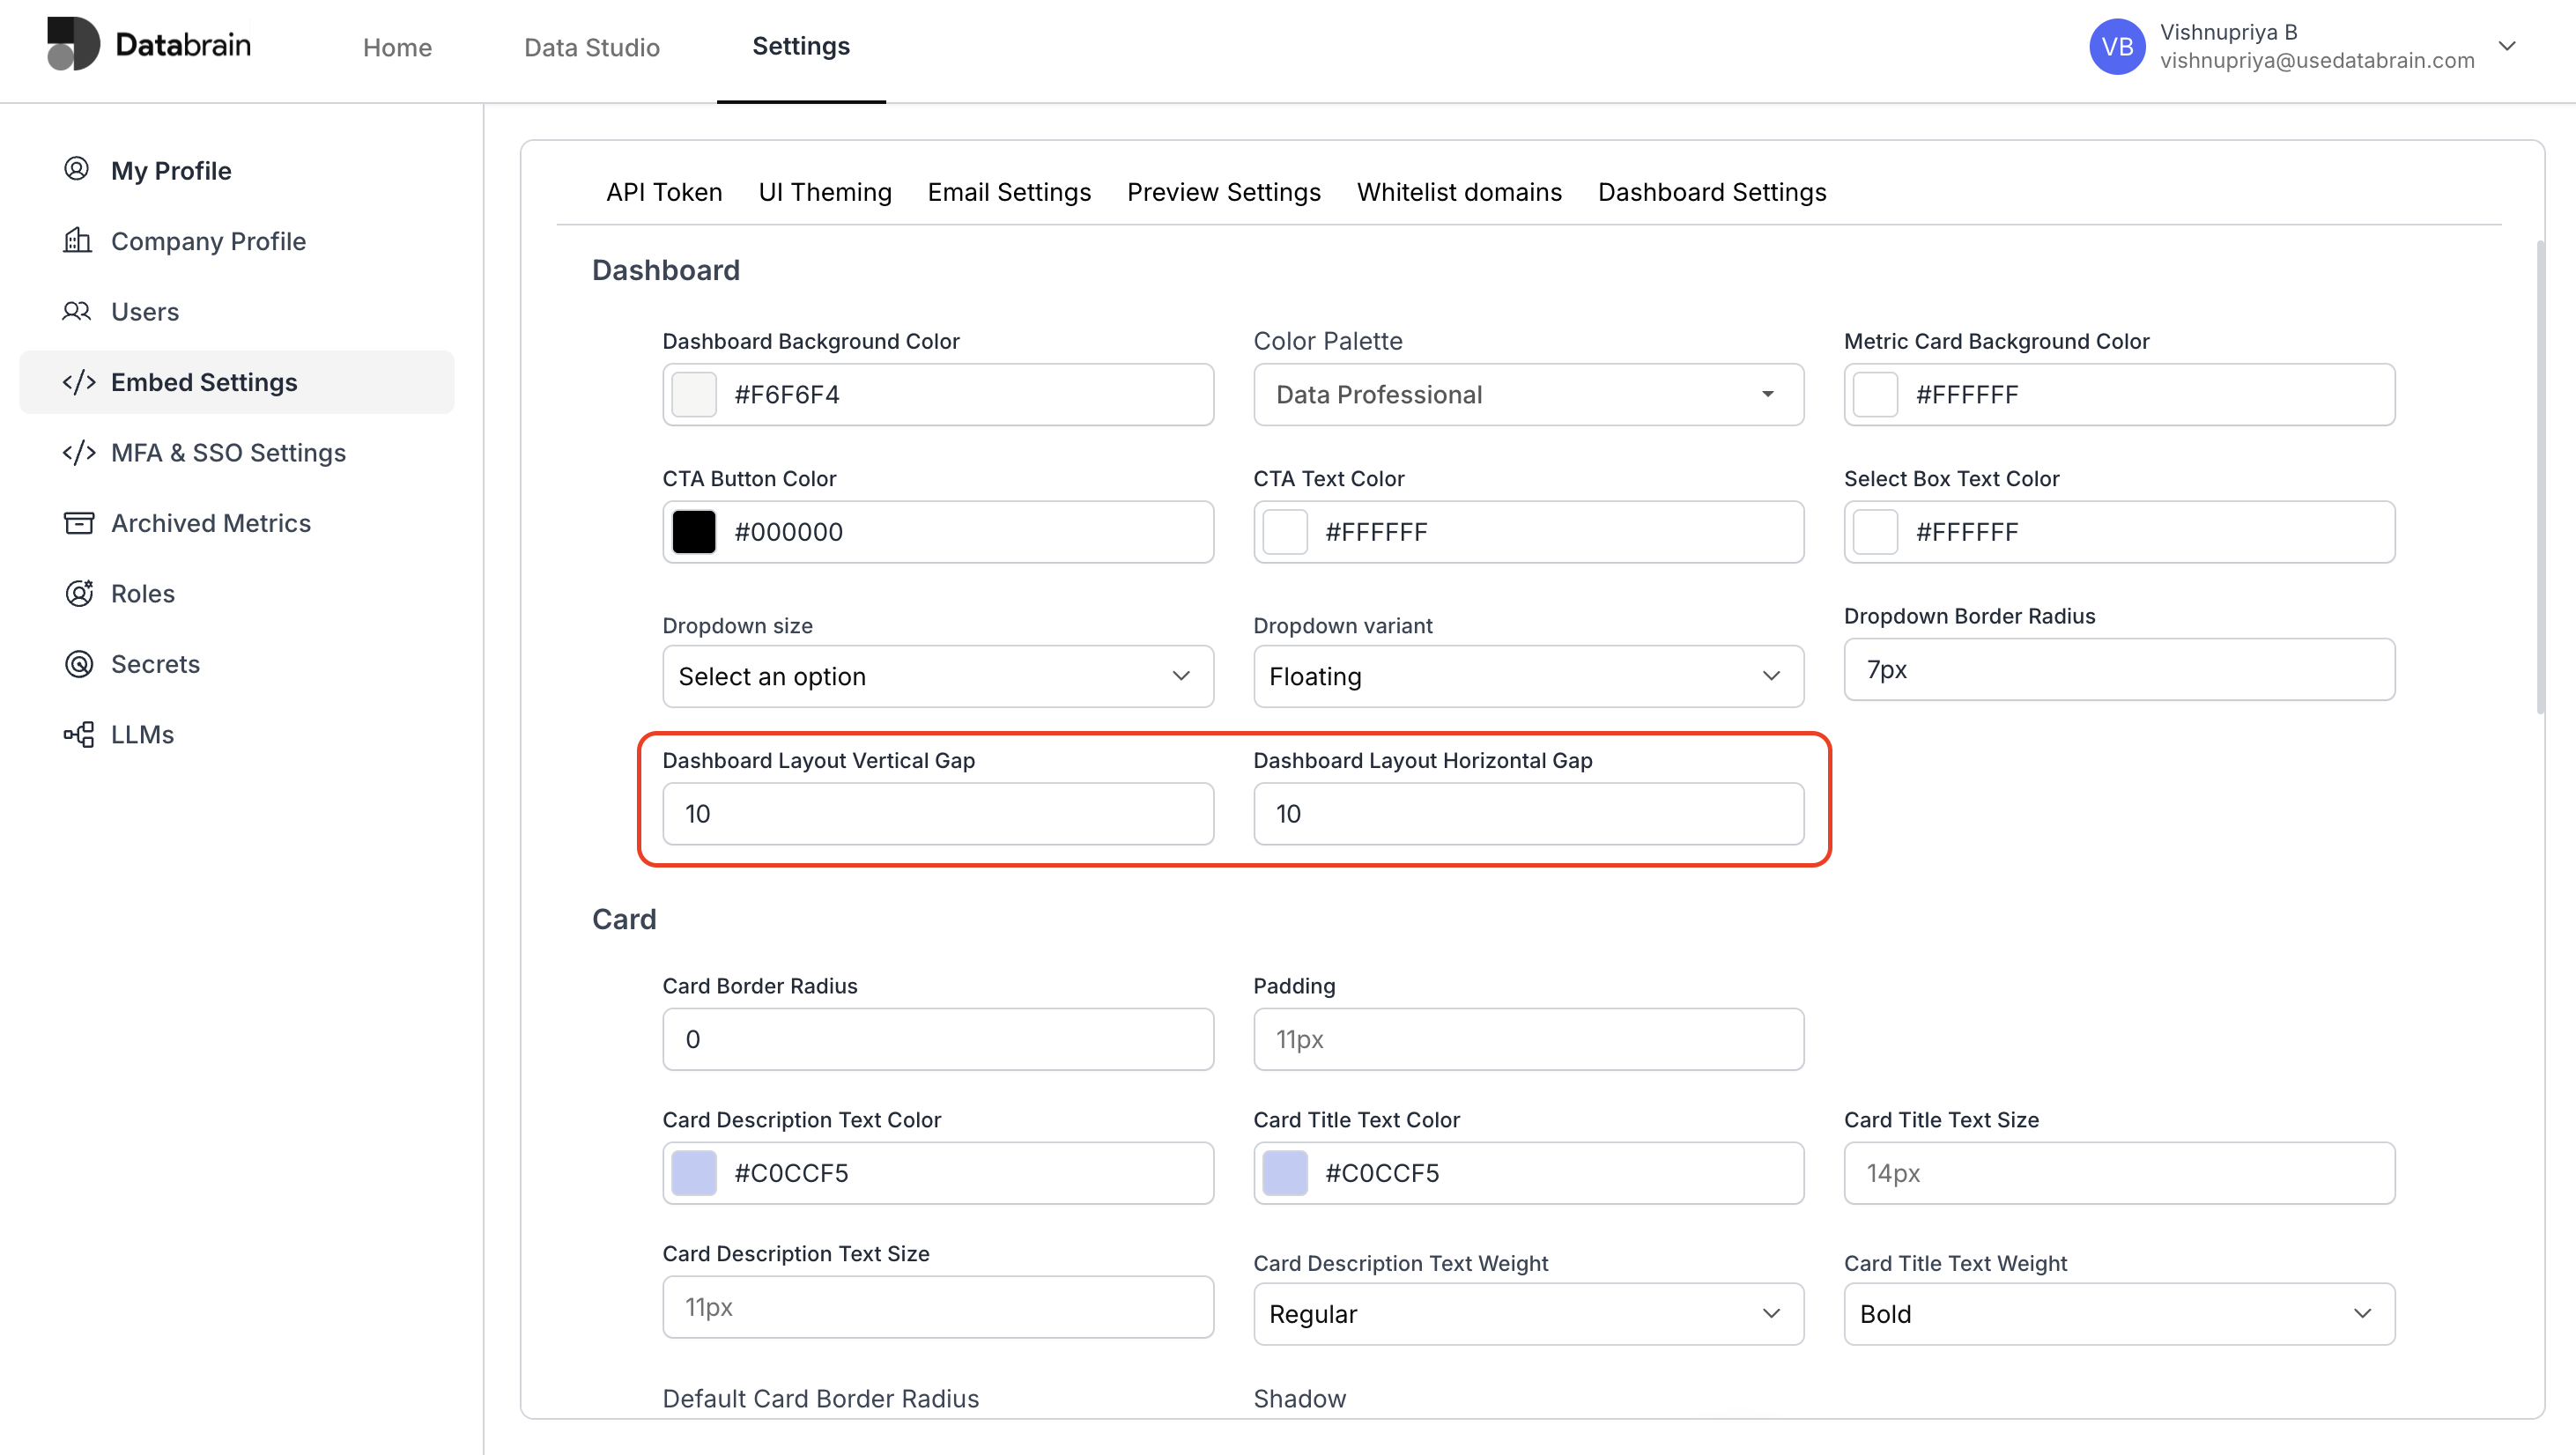
Task: Open the Dropdown variant Floating selector
Action: click(1527, 676)
